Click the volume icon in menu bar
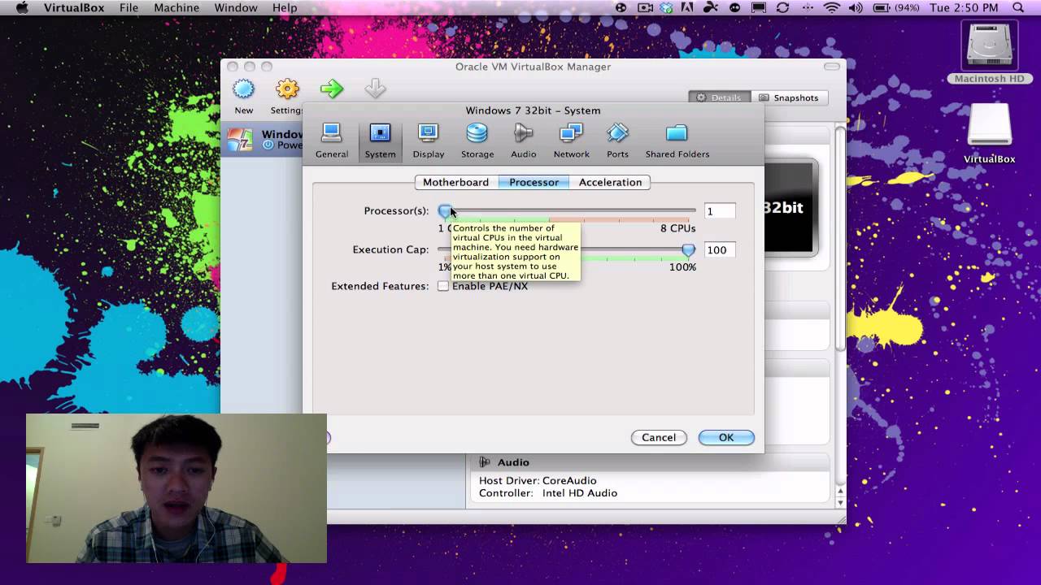The image size is (1041, 585). (x=856, y=8)
